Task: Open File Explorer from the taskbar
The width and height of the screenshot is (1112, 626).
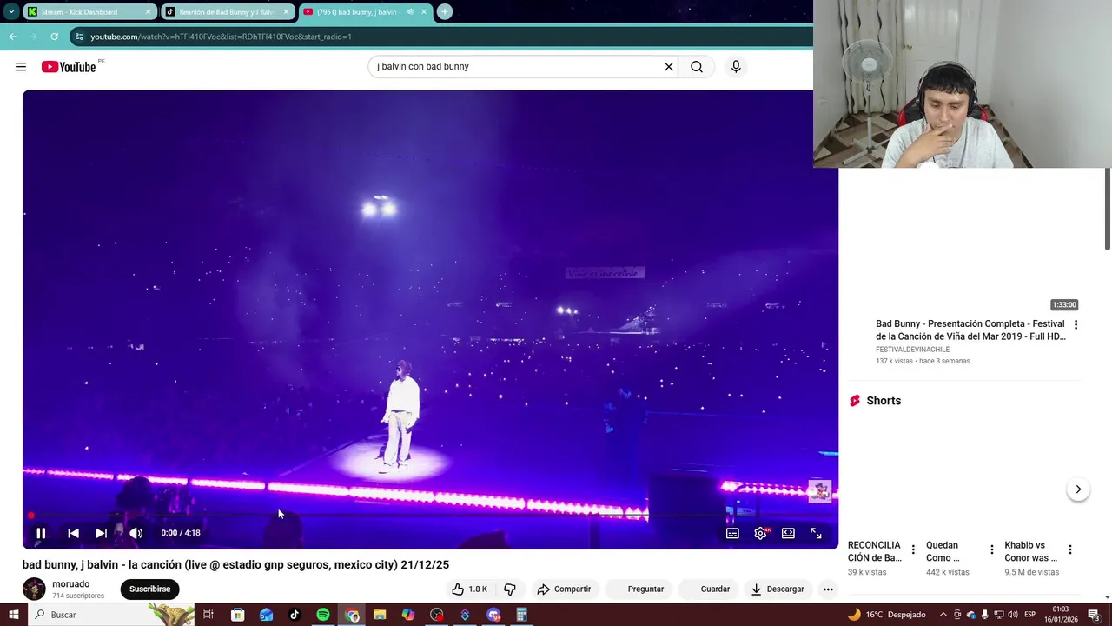Action: click(380, 615)
